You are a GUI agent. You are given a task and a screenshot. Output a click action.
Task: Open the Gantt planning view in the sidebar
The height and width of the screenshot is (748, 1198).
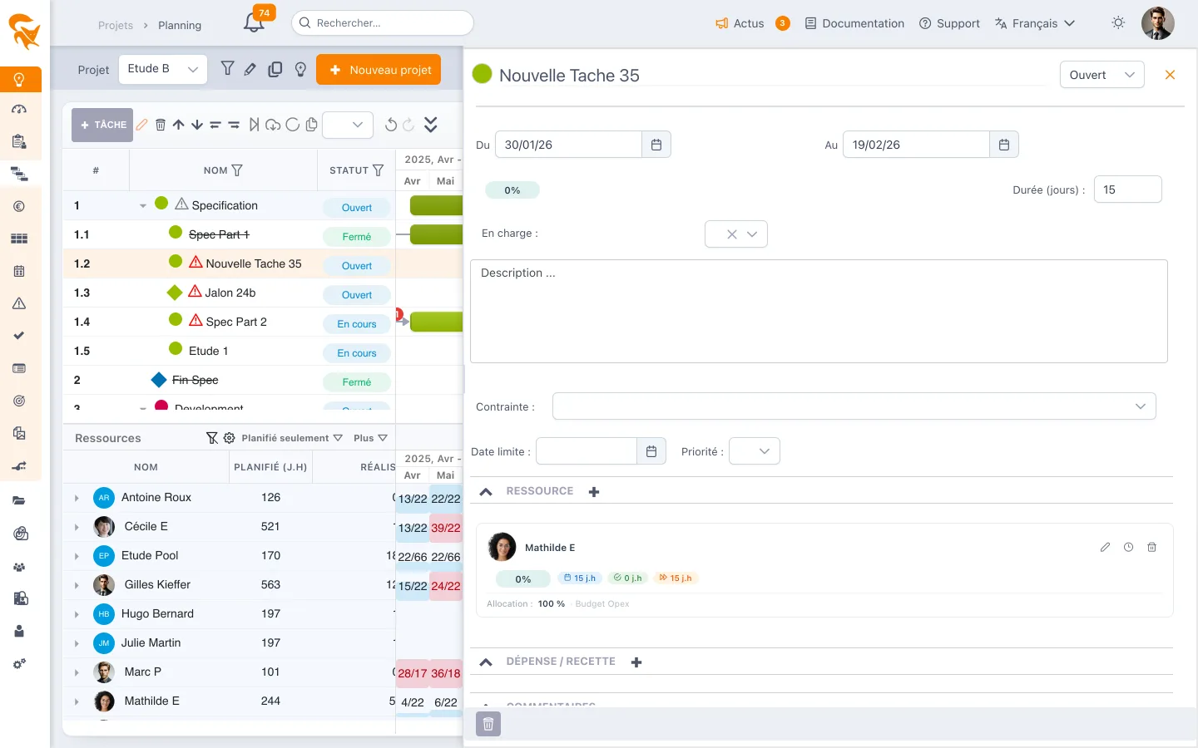pos(19,175)
